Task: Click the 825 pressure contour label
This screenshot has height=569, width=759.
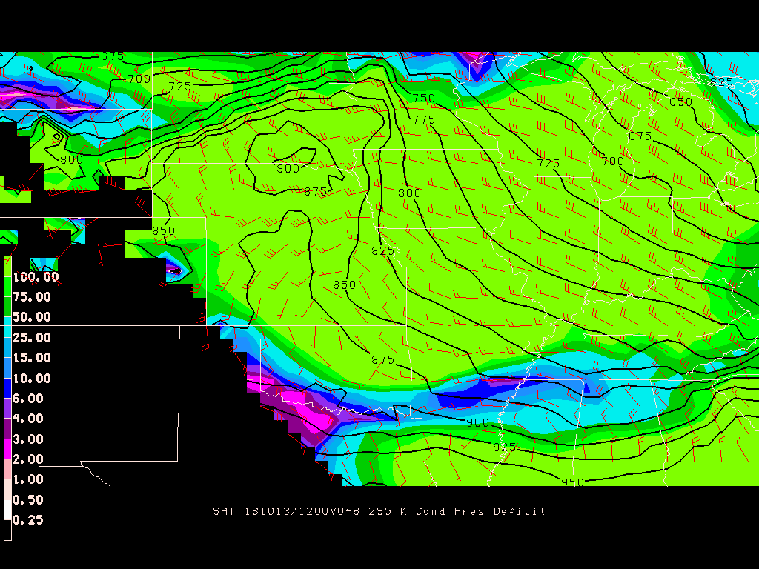Action: tap(383, 251)
